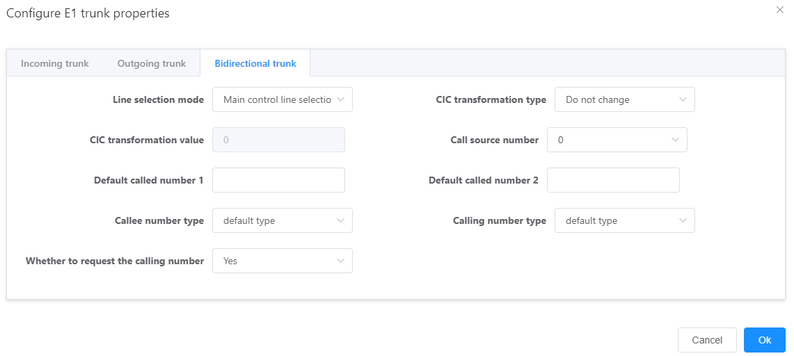The height and width of the screenshot is (356, 794).
Task: Open the Call source number dropdown
Action: [x=617, y=140]
